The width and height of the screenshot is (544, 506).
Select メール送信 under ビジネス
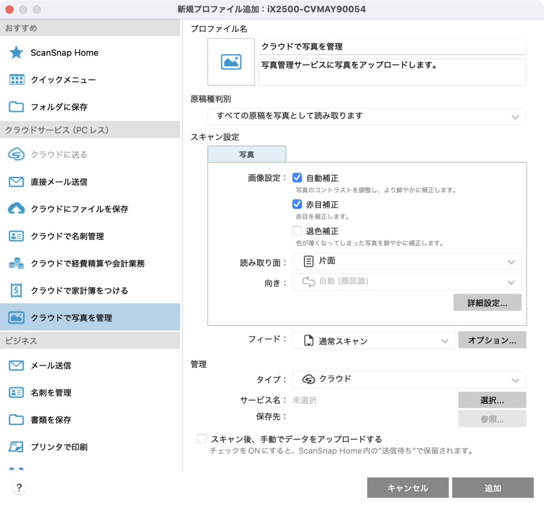point(51,365)
